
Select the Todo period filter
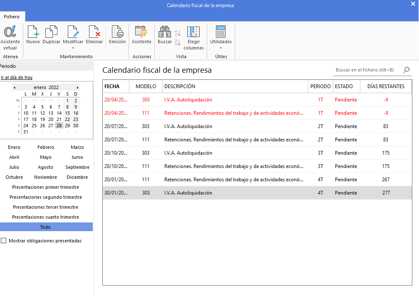click(46, 227)
